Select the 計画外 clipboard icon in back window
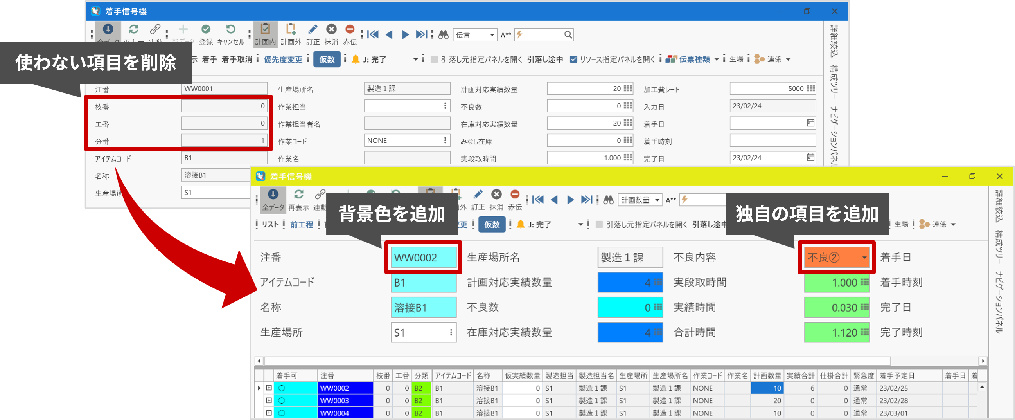 [x=291, y=30]
